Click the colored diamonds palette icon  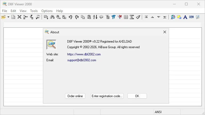tap(173, 17)
